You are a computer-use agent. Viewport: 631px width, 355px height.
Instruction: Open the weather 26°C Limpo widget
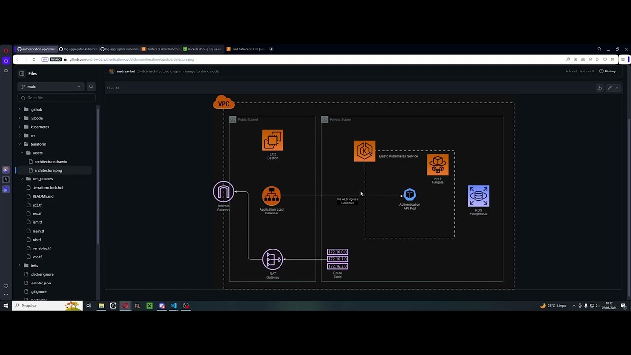coord(554,306)
